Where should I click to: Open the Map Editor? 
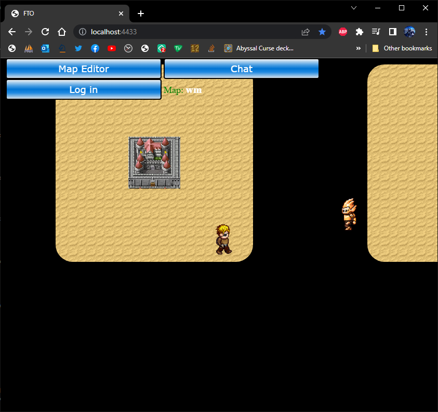pyautogui.click(x=84, y=69)
